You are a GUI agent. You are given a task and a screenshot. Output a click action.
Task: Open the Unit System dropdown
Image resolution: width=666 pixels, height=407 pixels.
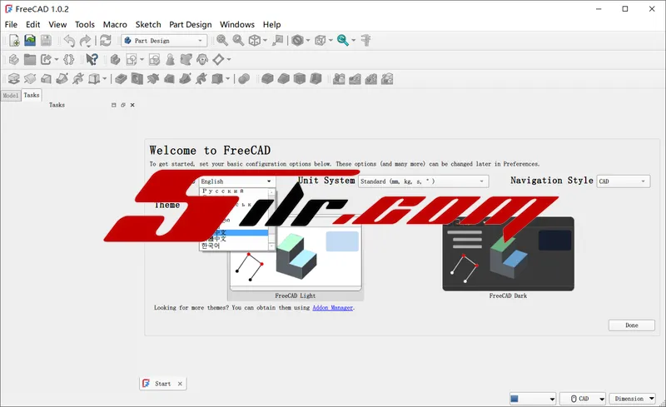(x=424, y=181)
